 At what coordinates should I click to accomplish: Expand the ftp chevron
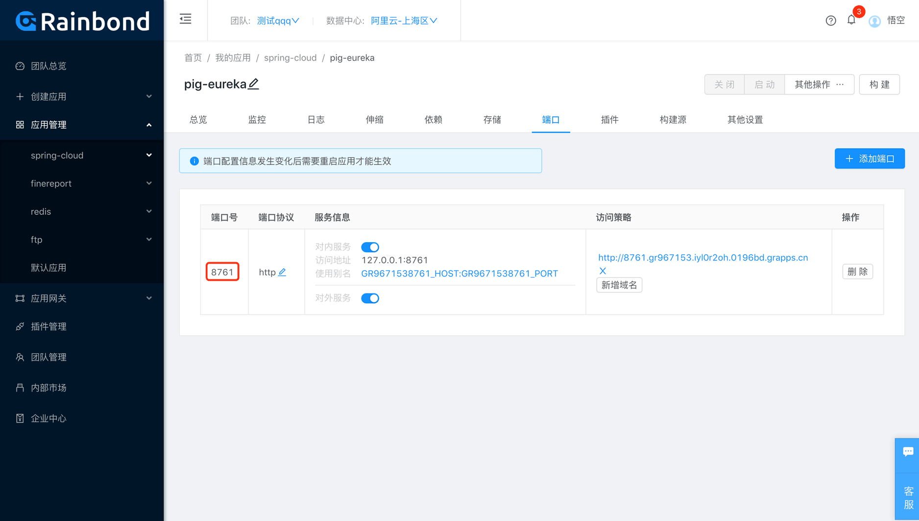click(x=149, y=239)
